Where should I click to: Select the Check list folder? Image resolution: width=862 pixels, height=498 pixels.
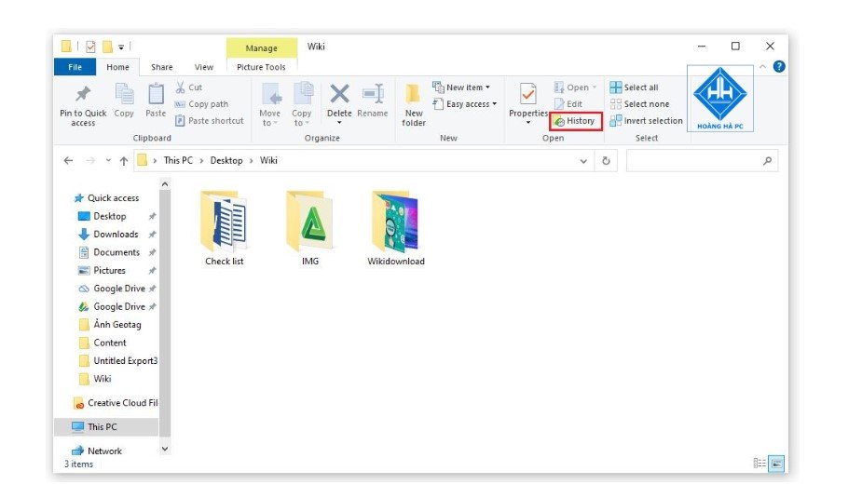[225, 228]
